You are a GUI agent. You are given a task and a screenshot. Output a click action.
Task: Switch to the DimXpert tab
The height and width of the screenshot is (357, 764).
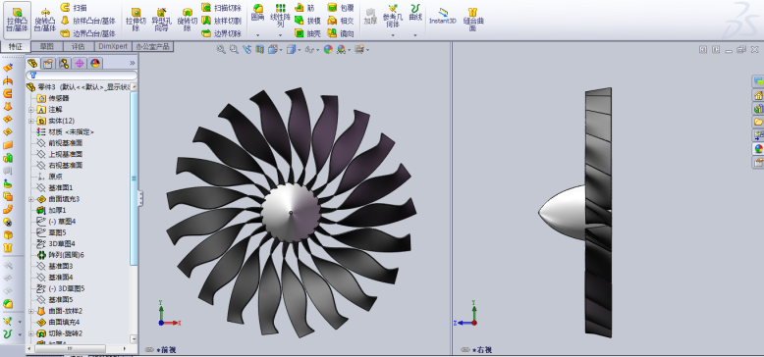pyautogui.click(x=113, y=47)
